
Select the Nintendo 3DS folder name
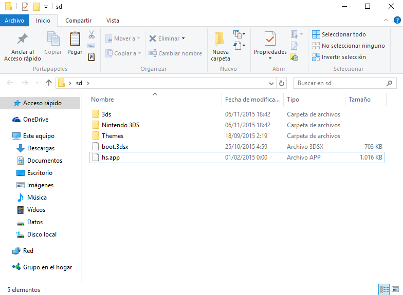pos(120,125)
